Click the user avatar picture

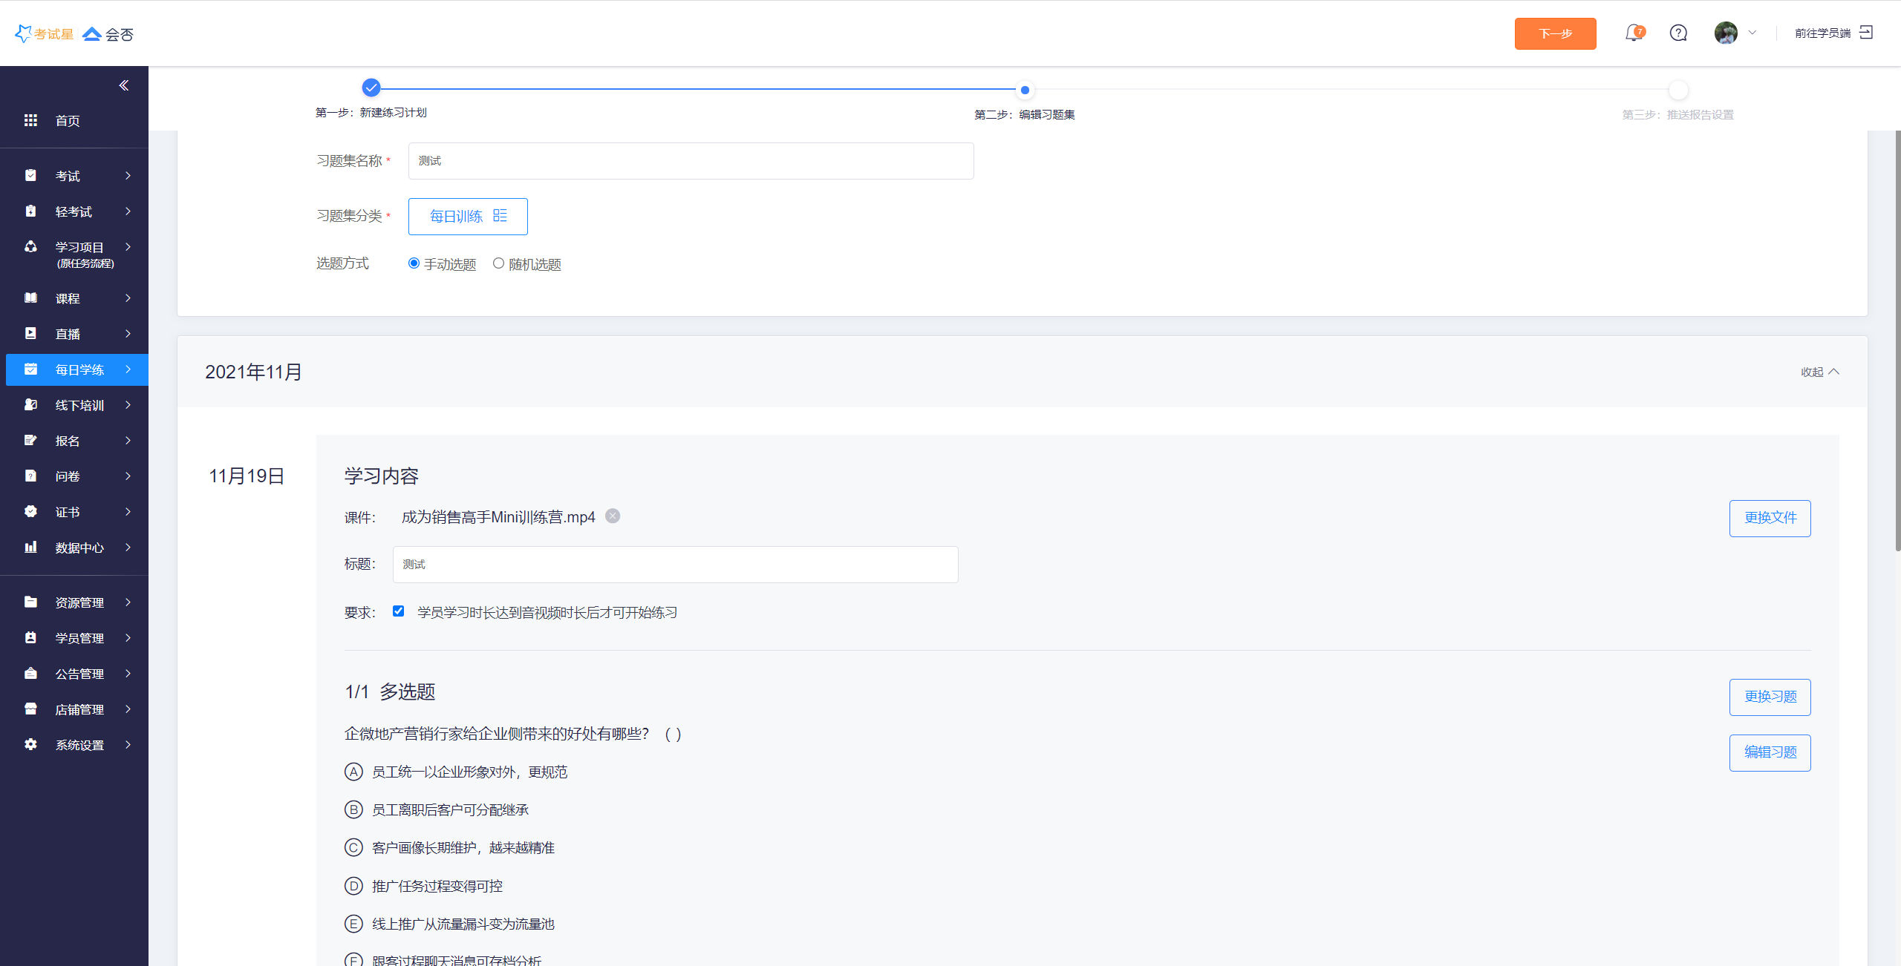[x=1726, y=33]
